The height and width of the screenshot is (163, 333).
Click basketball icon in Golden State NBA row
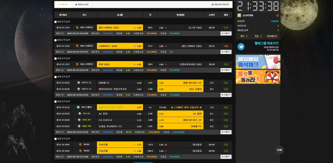pyautogui.click(x=77, y=28)
